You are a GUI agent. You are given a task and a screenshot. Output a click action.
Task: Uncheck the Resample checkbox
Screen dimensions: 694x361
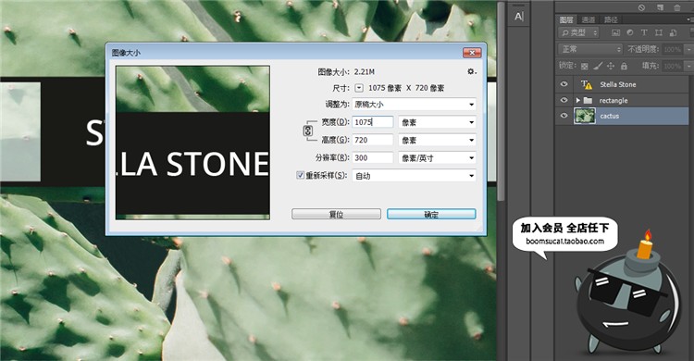coord(300,175)
